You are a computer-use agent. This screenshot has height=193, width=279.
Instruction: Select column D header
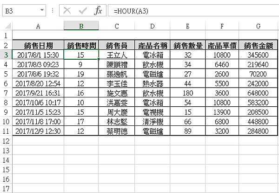(153, 26)
